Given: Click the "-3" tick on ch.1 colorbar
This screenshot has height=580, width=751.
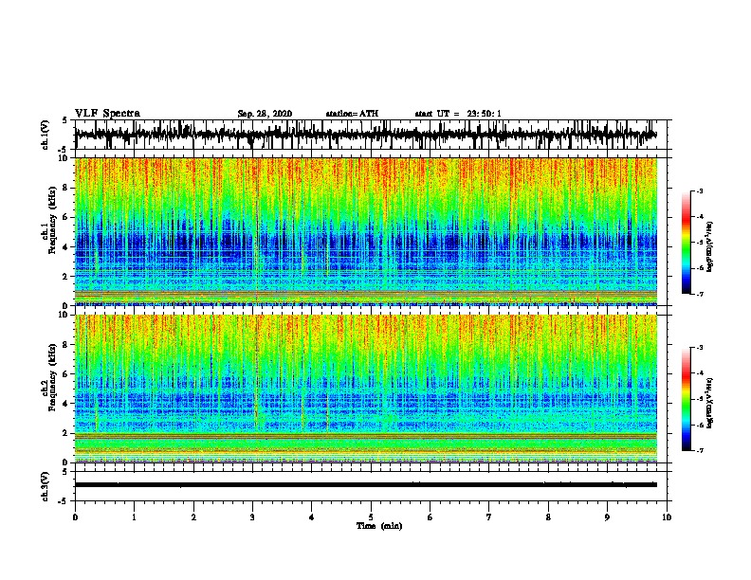Looking at the screenshot, I should coord(700,190).
